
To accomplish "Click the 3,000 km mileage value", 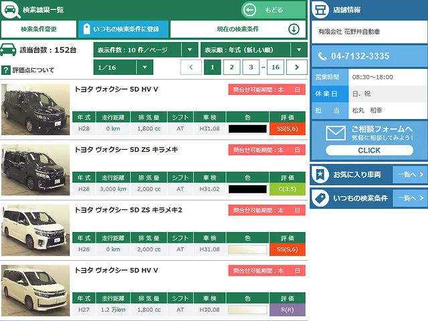I will [113, 189].
